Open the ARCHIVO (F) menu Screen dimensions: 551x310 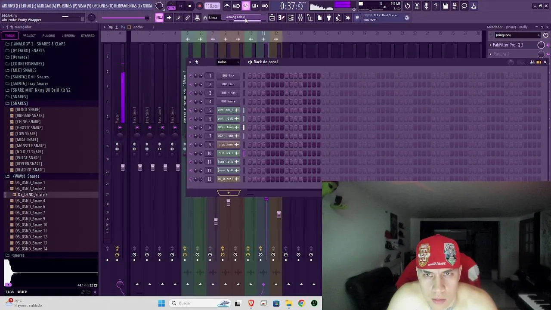(12, 6)
